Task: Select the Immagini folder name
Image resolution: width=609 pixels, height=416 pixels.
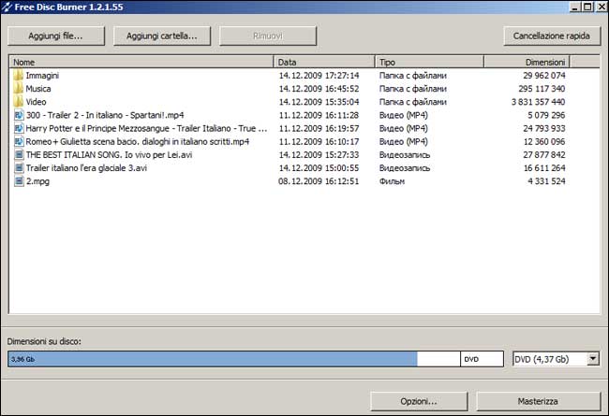Action: (x=42, y=76)
